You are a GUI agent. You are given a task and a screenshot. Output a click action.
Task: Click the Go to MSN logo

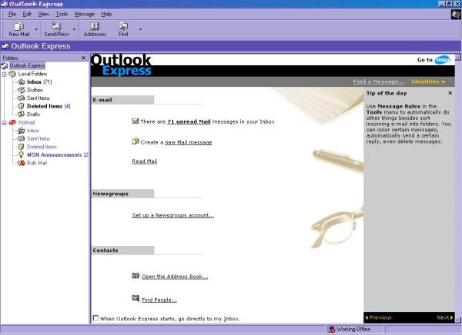pyautogui.click(x=443, y=60)
